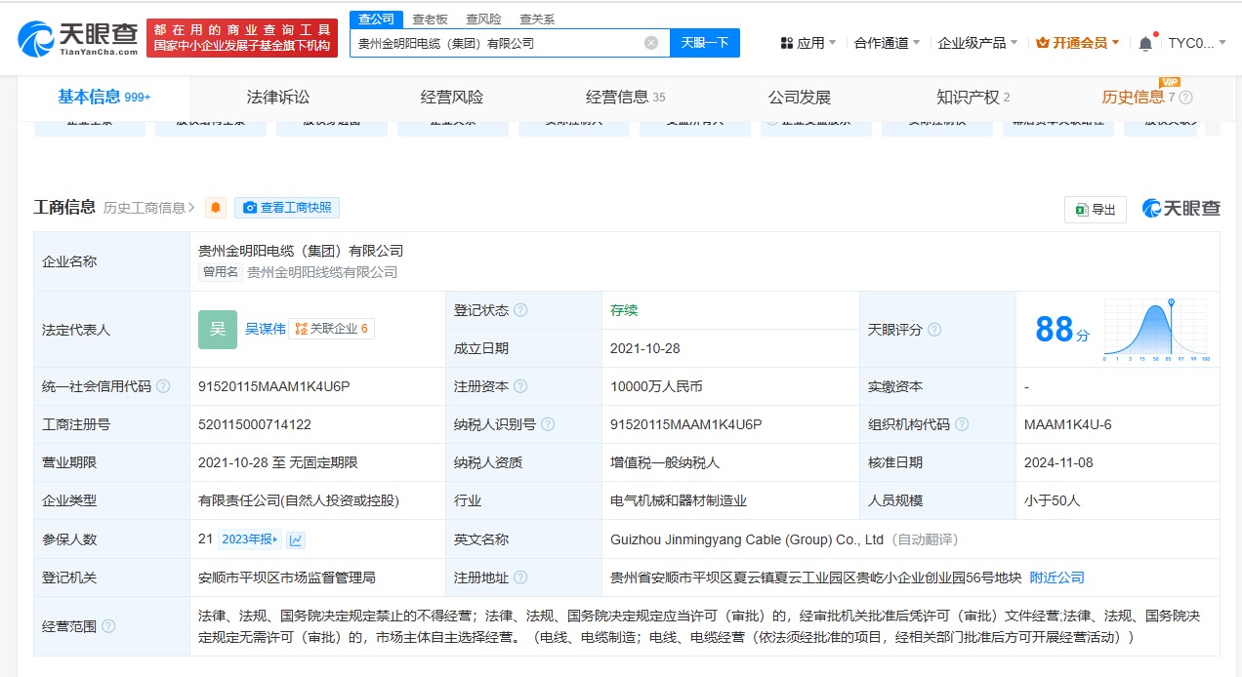
Task: Click the help icon beside 登记状态
Action: click(x=520, y=310)
